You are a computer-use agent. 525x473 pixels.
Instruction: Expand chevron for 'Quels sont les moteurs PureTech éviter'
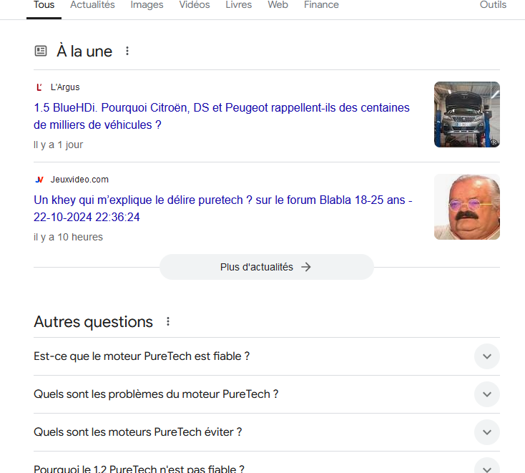pyautogui.click(x=487, y=432)
